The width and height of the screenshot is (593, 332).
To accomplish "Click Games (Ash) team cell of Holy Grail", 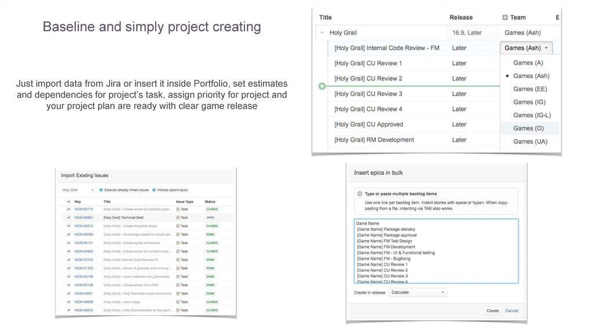I will [x=523, y=33].
